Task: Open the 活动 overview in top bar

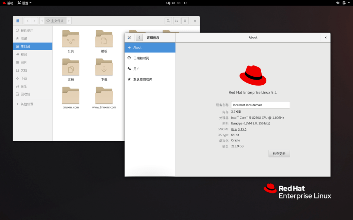Action: [8, 3]
